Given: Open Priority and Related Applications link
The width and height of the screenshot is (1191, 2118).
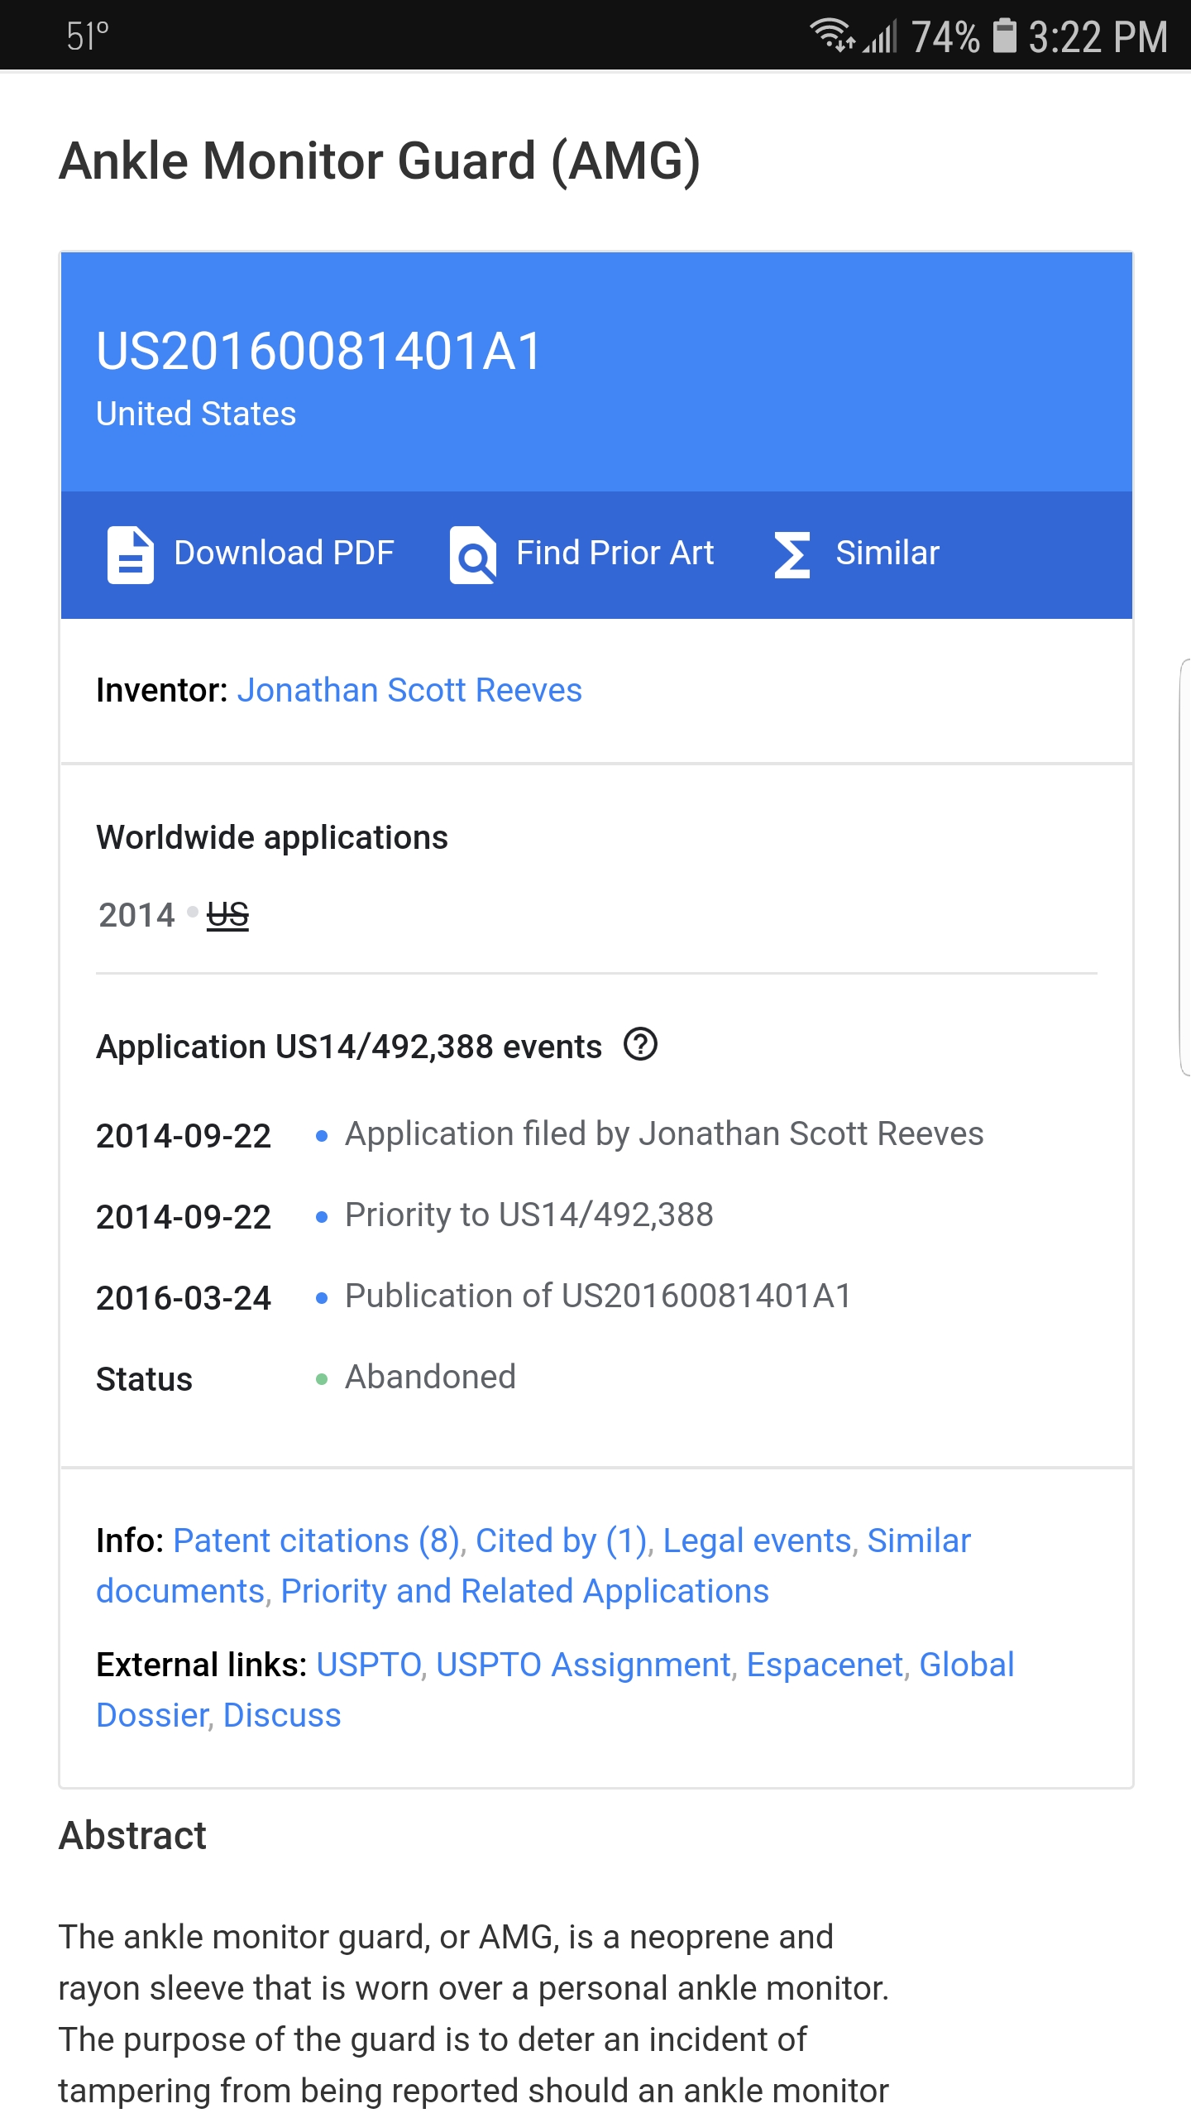Looking at the screenshot, I should [x=524, y=1591].
